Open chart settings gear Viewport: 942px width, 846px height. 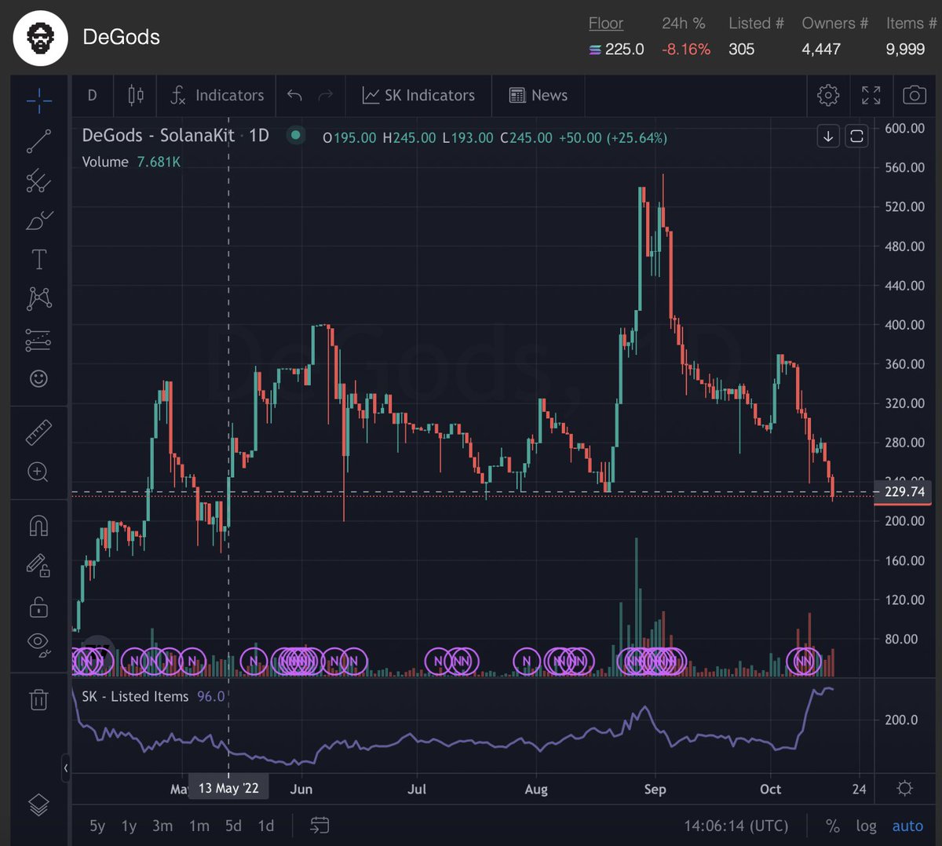tap(827, 96)
